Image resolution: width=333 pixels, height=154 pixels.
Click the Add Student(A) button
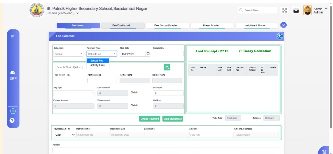click(x=173, y=119)
